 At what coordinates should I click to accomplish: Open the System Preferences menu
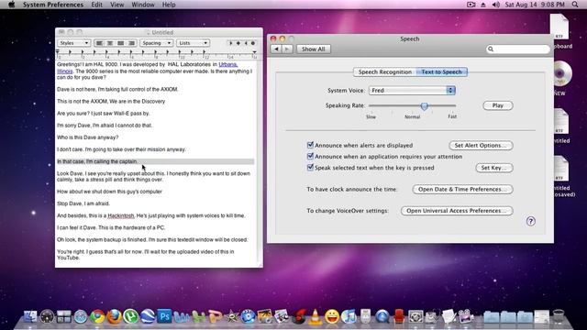[x=53, y=5]
